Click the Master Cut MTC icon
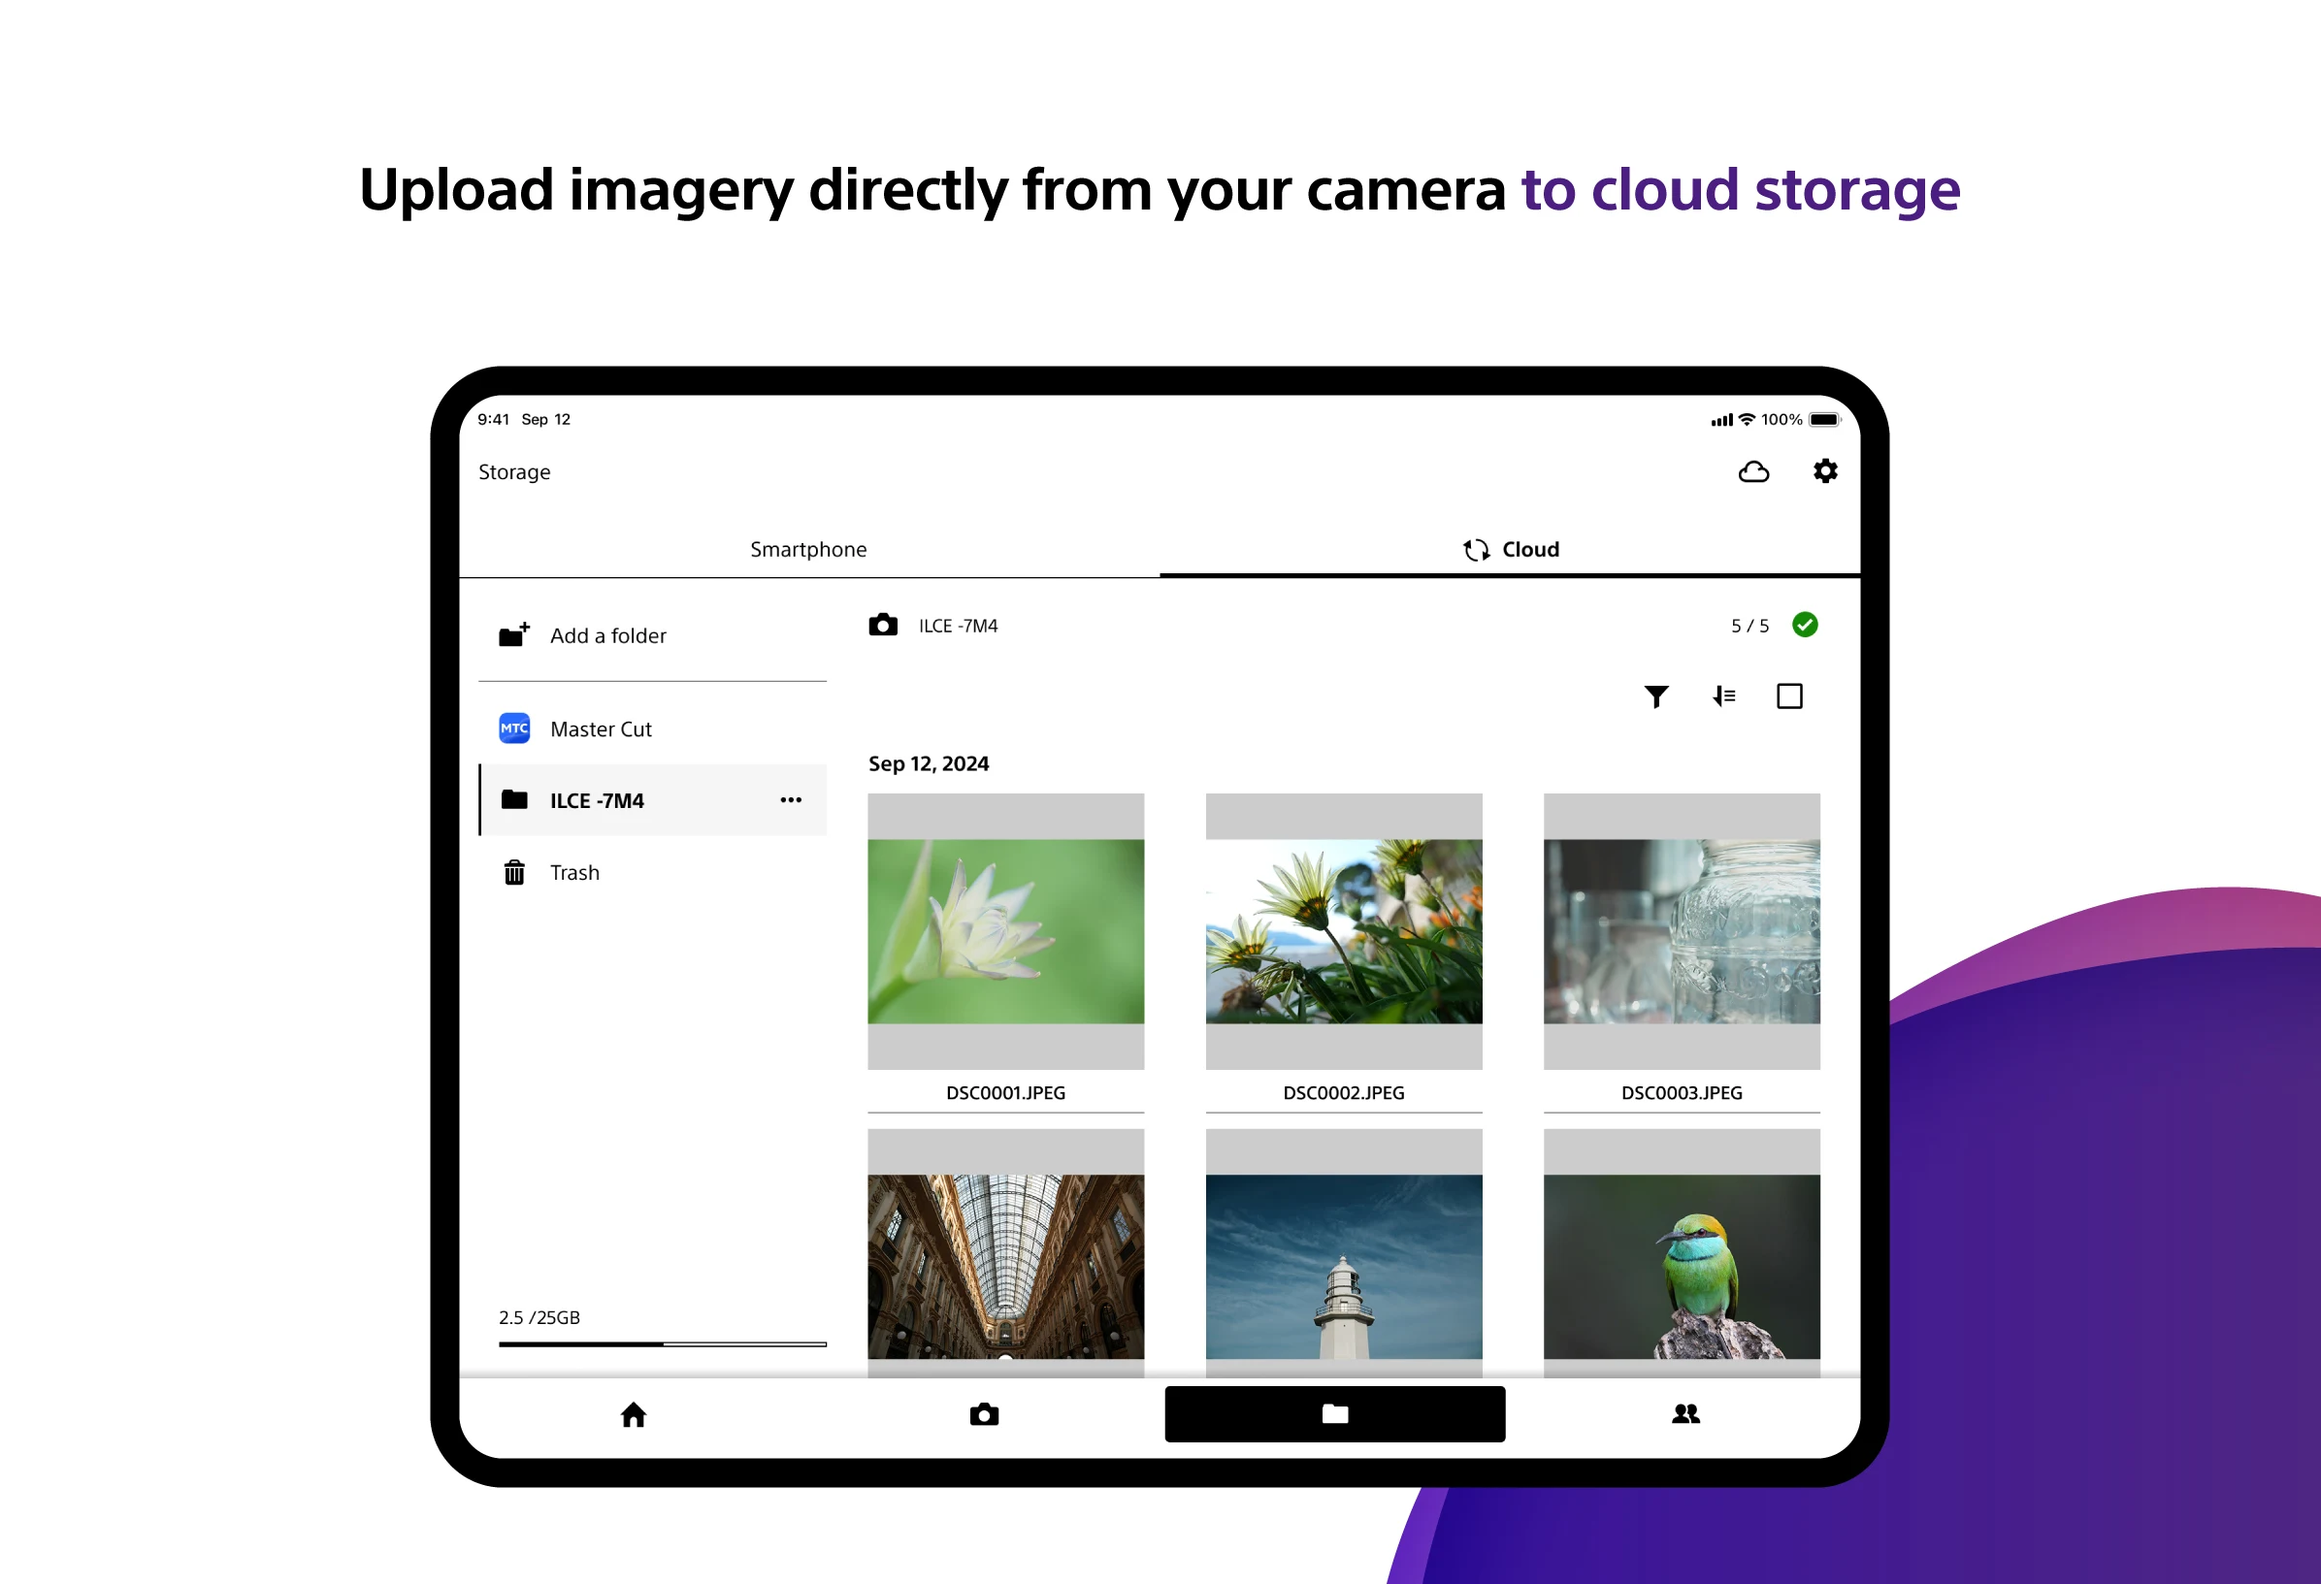Screen dimensions: 2321x1584 [x=514, y=728]
